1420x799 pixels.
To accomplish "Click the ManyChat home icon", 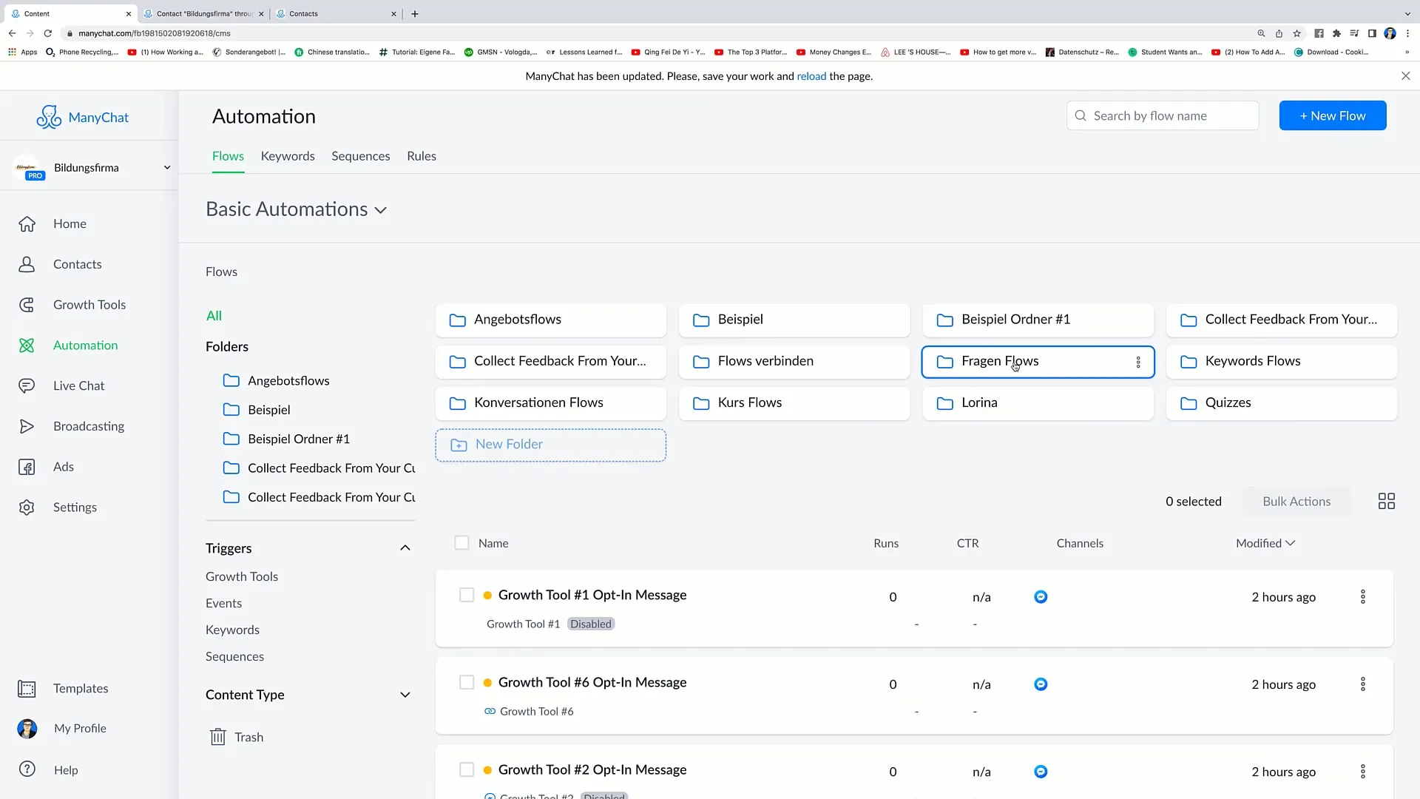I will pos(49,116).
